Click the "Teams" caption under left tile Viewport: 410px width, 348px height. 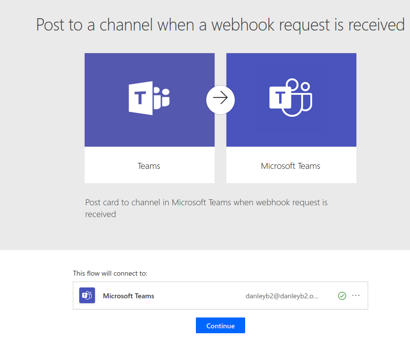(149, 166)
